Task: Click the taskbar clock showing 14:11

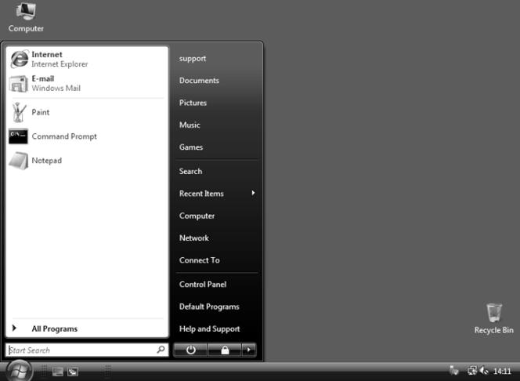Action: 502,371
